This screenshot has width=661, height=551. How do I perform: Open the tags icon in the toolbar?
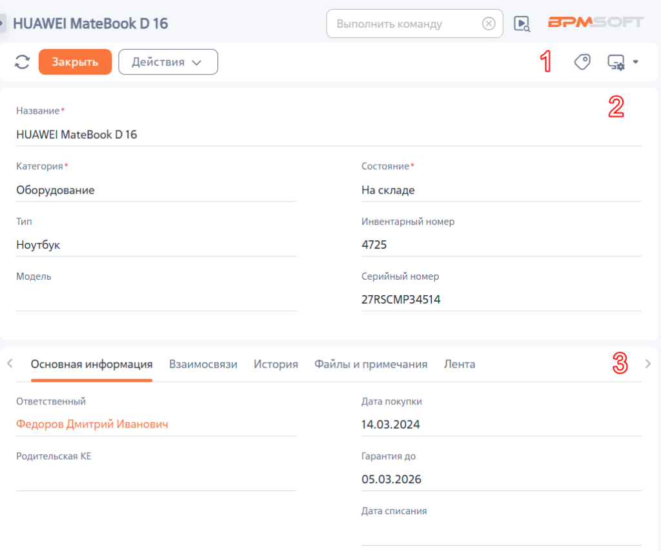(582, 62)
